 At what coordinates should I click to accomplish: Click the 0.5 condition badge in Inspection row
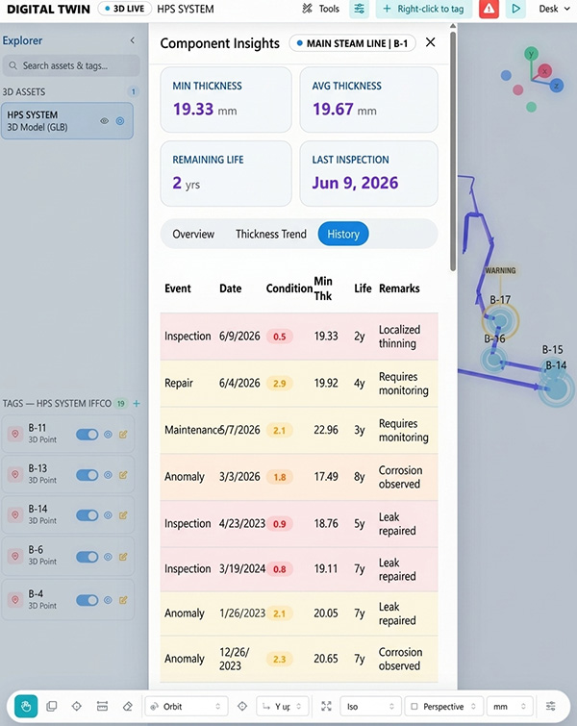[x=279, y=337]
